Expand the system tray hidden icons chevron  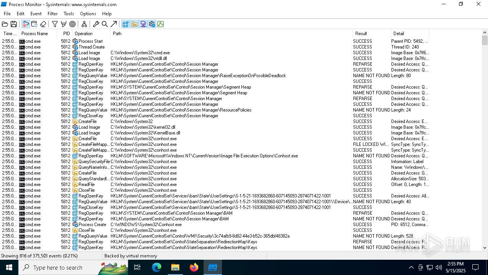[x=411, y=267]
